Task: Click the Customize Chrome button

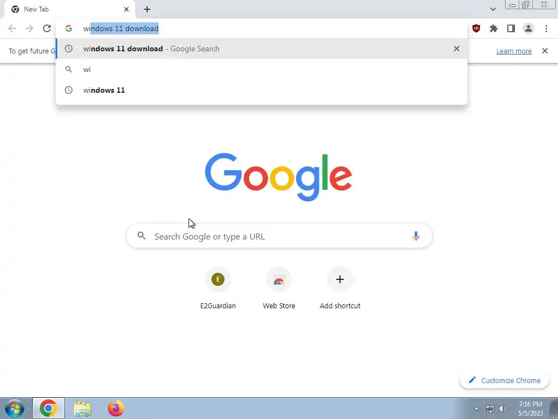Action: [x=505, y=380]
